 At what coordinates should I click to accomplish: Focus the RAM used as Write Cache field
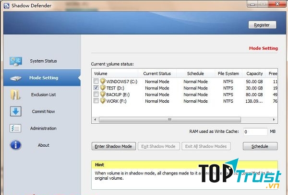[x=254, y=131]
